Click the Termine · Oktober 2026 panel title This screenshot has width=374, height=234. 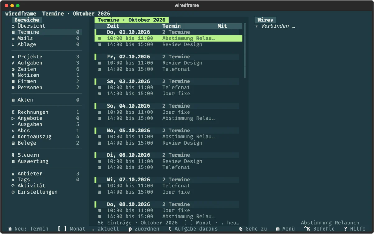[132, 20]
